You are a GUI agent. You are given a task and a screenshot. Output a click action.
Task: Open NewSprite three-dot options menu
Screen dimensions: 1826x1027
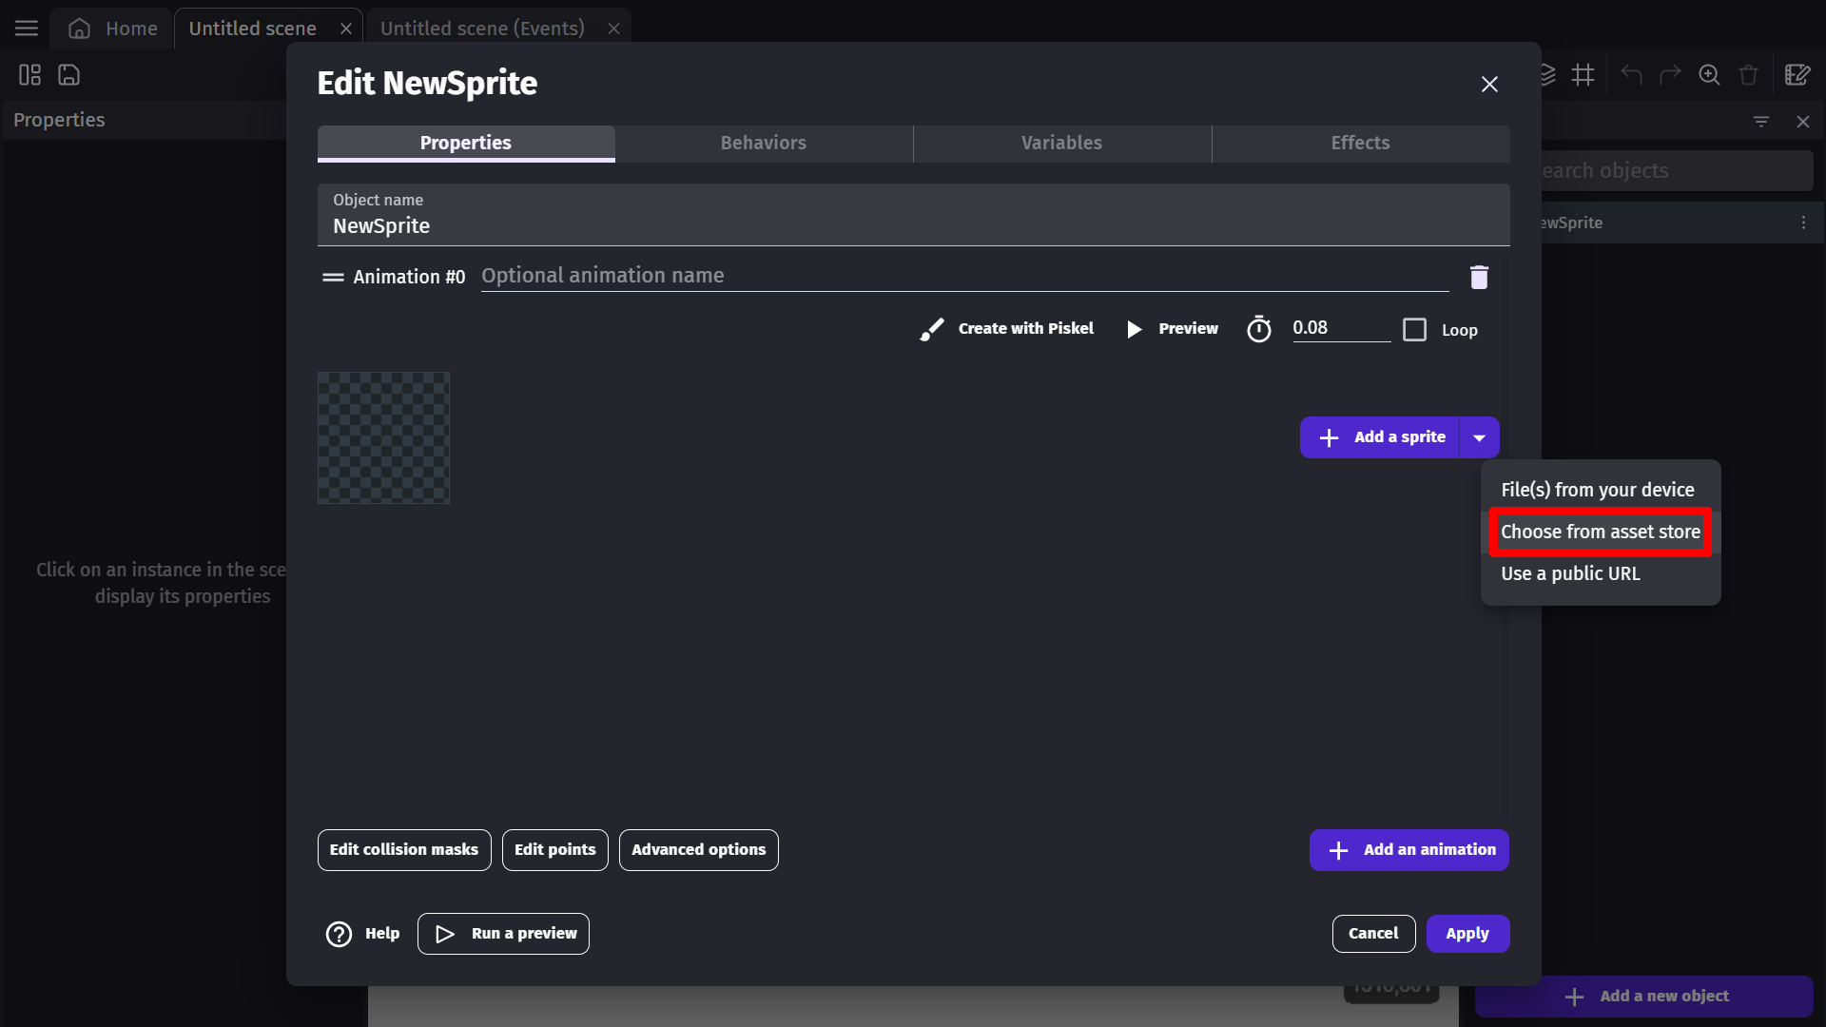coord(1803,223)
